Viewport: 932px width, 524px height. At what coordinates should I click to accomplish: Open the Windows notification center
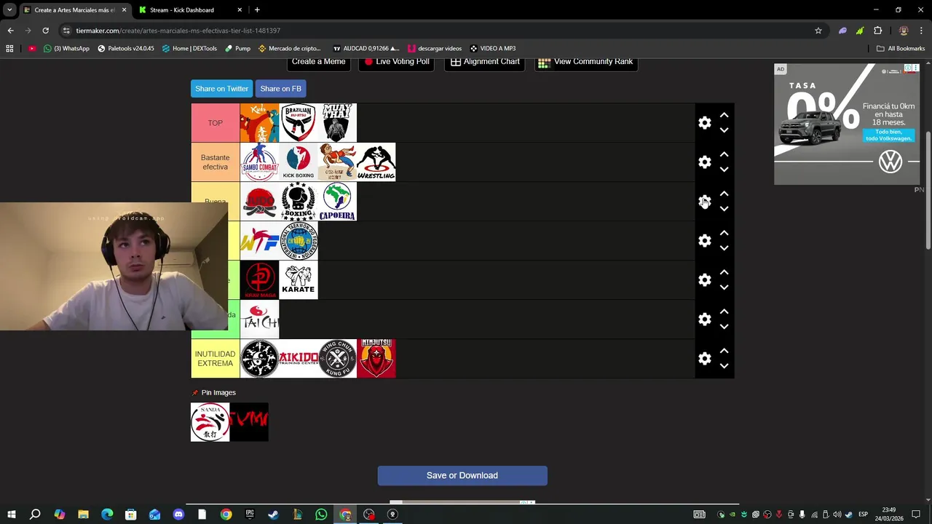click(916, 515)
